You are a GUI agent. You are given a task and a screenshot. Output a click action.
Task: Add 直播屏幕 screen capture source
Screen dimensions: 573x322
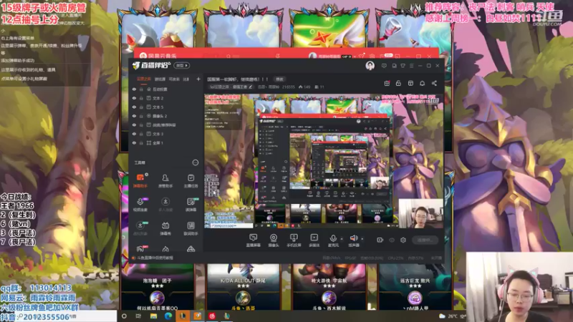pos(253,240)
